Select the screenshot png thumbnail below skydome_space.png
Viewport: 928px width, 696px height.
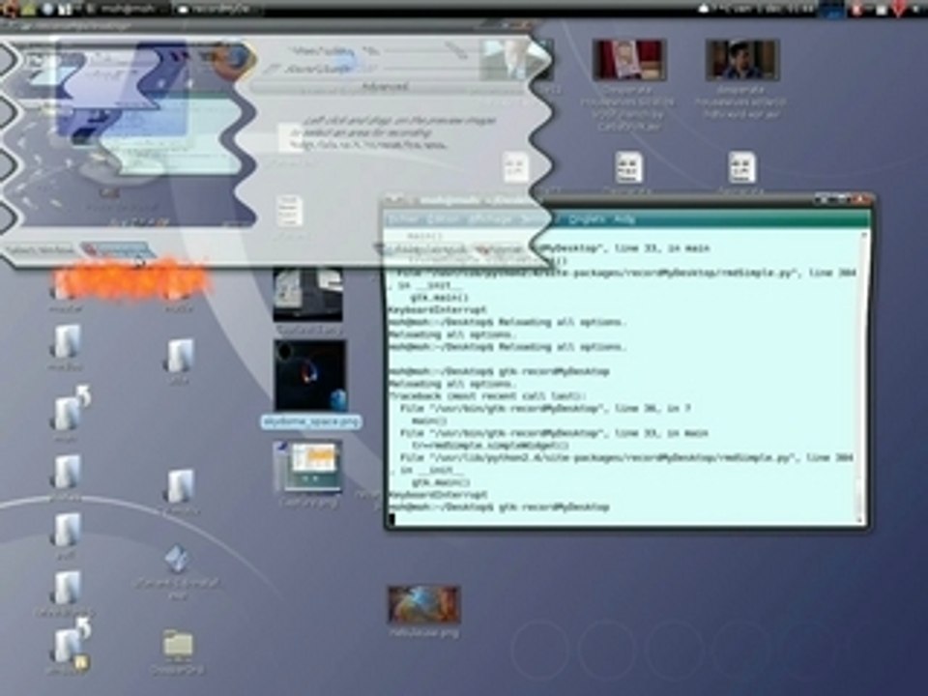pos(307,466)
